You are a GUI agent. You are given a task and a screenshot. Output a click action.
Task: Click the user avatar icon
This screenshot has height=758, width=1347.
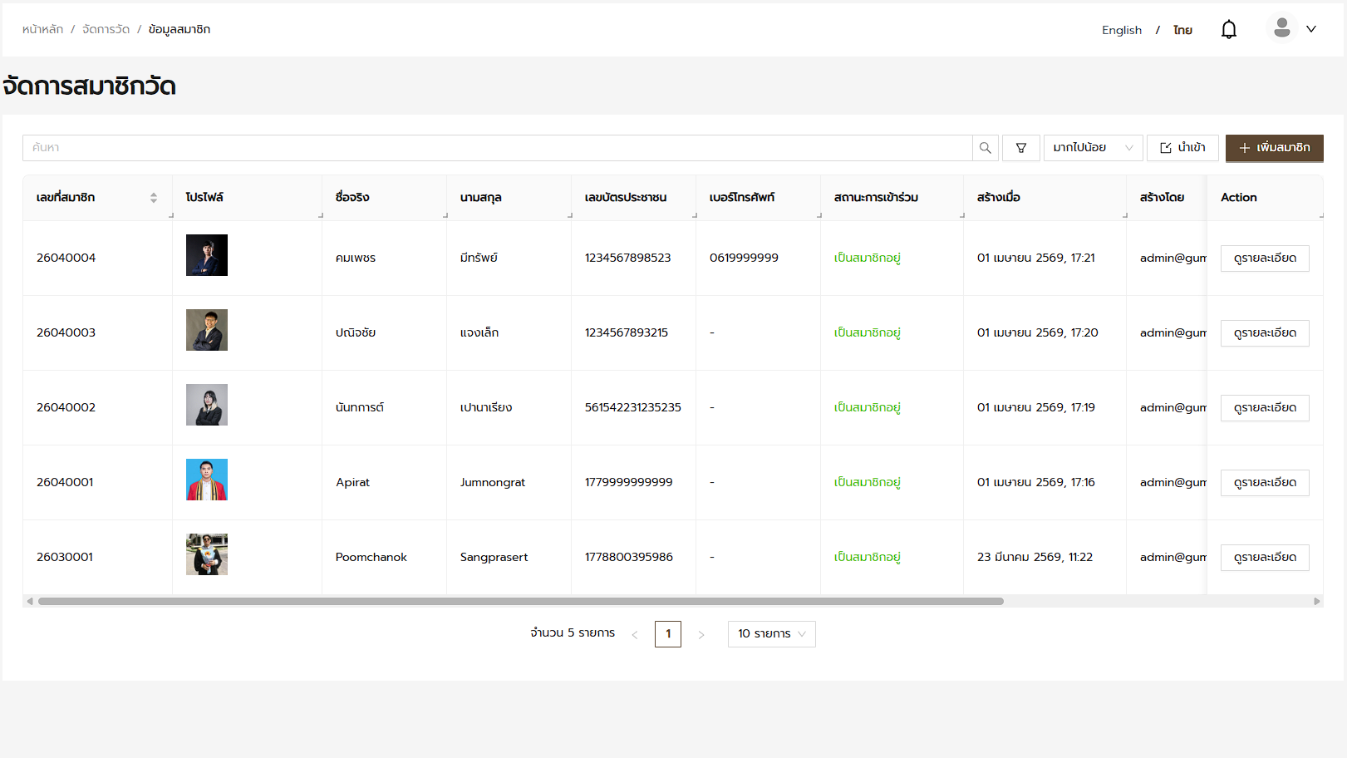[x=1281, y=28]
